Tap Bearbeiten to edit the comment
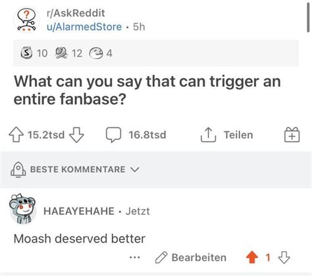This screenshot has width=312, height=276. [x=199, y=258]
